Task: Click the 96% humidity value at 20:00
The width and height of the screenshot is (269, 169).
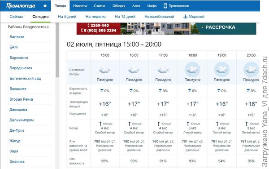Action: tap(251, 161)
